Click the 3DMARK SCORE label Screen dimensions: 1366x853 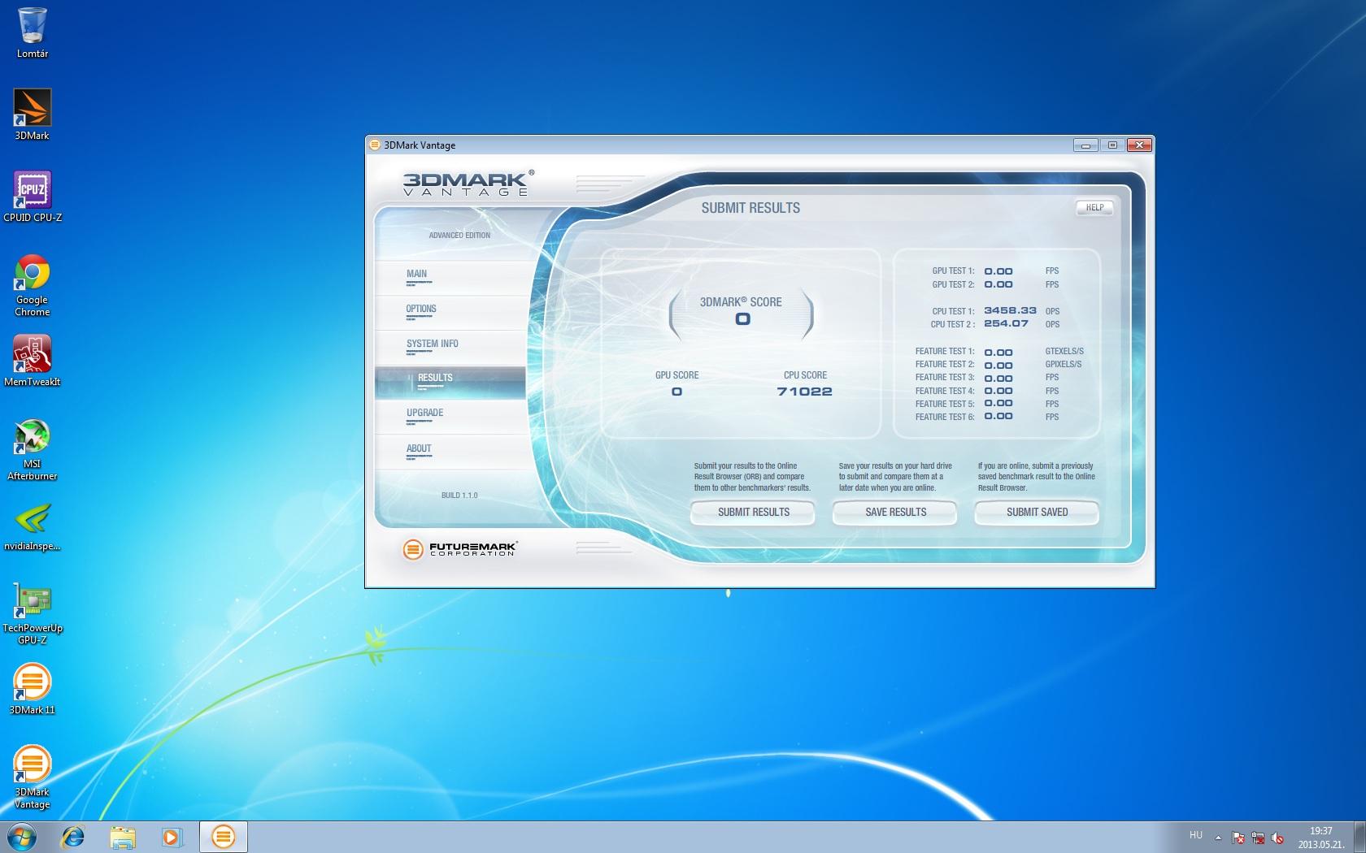tap(741, 302)
